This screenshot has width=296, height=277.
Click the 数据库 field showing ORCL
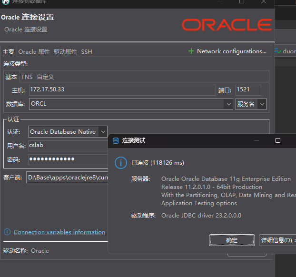127,104
